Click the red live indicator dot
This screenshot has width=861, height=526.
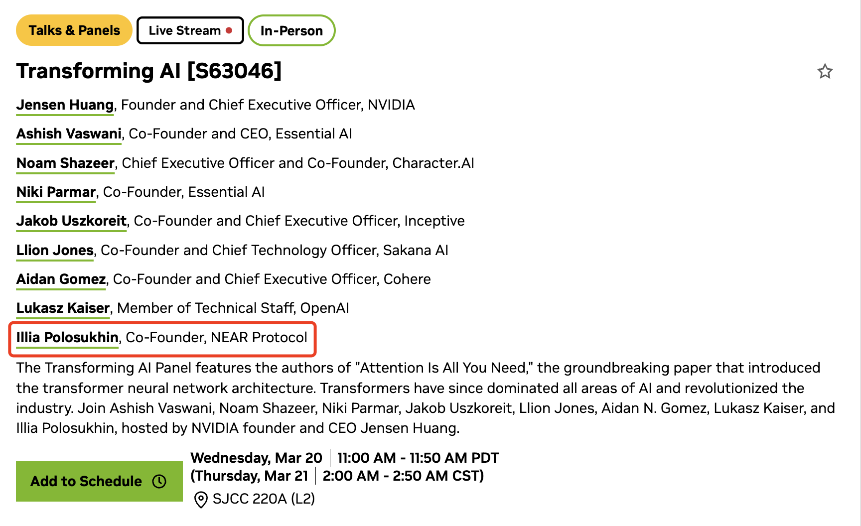(x=229, y=30)
